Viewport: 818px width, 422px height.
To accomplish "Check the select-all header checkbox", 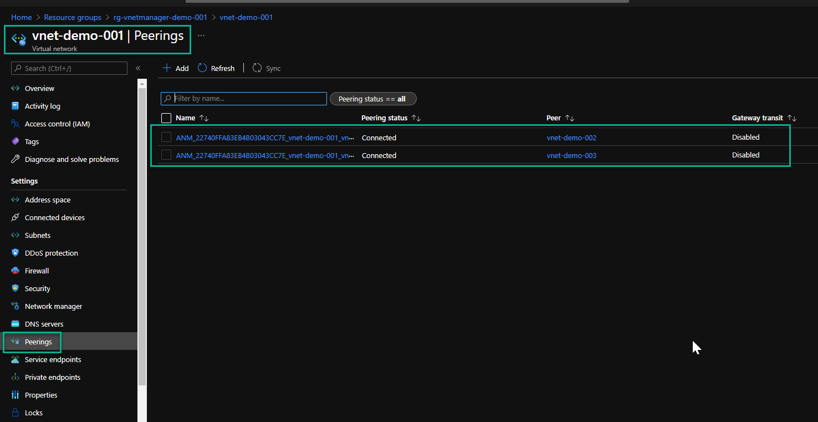I will point(166,118).
